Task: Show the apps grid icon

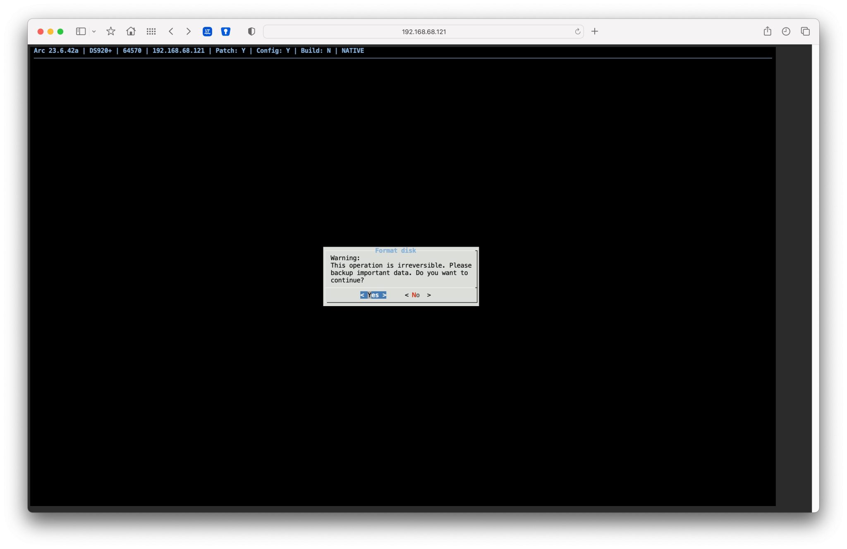Action: tap(151, 31)
